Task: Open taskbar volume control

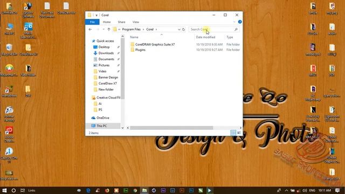Action: (x=305, y=190)
